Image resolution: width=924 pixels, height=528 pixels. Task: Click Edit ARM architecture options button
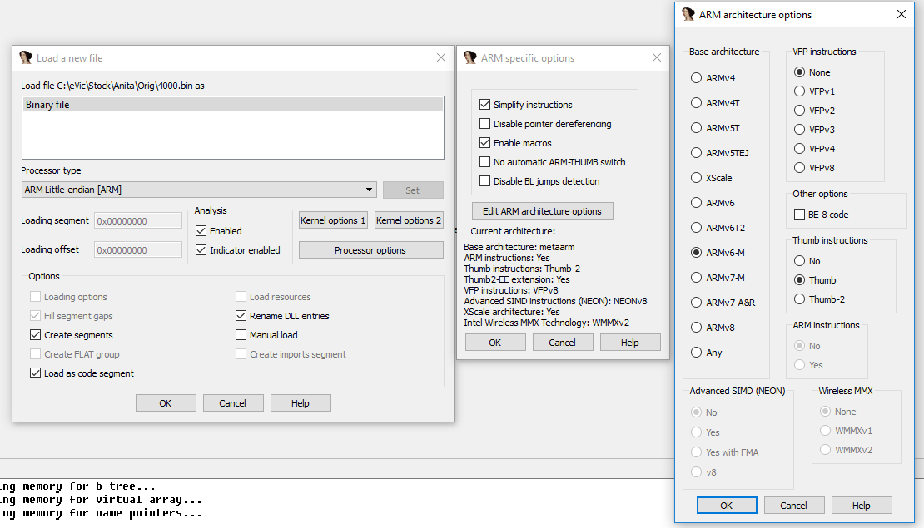542,211
